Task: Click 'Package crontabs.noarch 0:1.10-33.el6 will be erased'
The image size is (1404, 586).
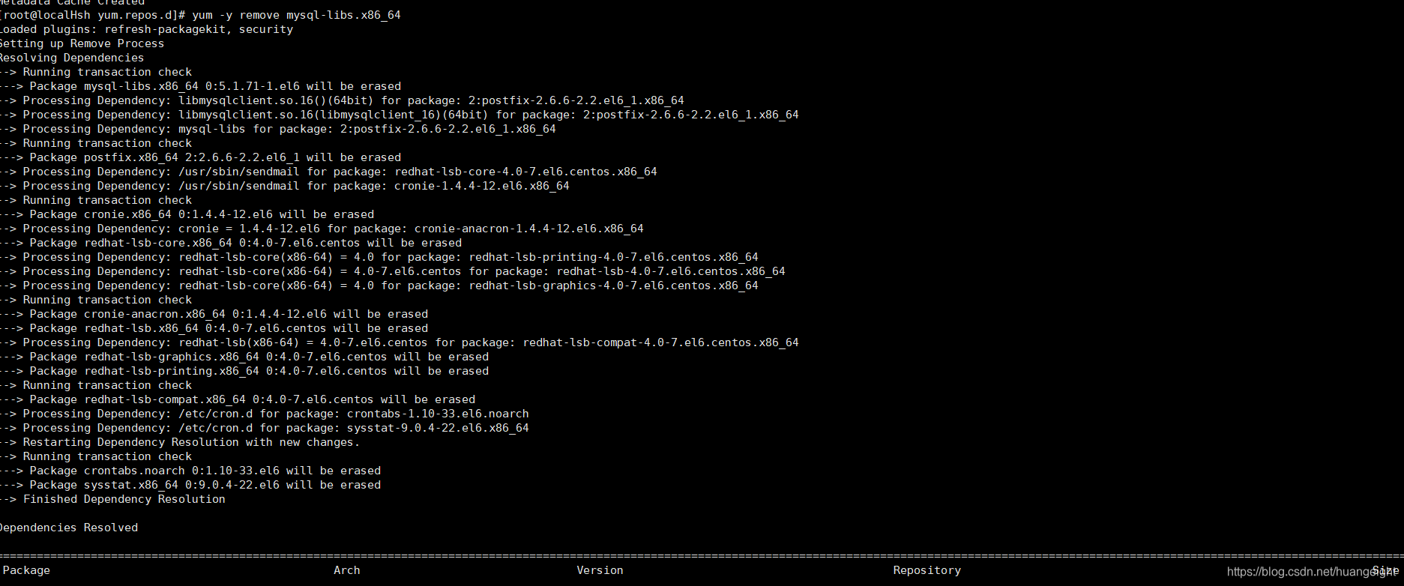Action: pyautogui.click(x=190, y=471)
